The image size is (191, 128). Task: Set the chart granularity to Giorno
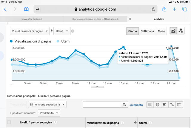click(133, 31)
